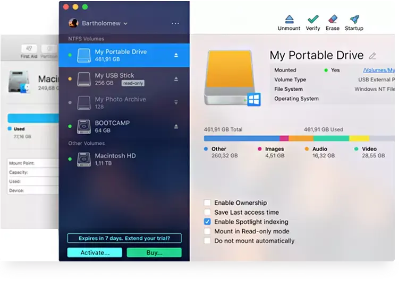Image resolution: width=399 pixels, height=281 pixels.
Task: Click the green Video segment of usage bar
Action: click(332, 138)
